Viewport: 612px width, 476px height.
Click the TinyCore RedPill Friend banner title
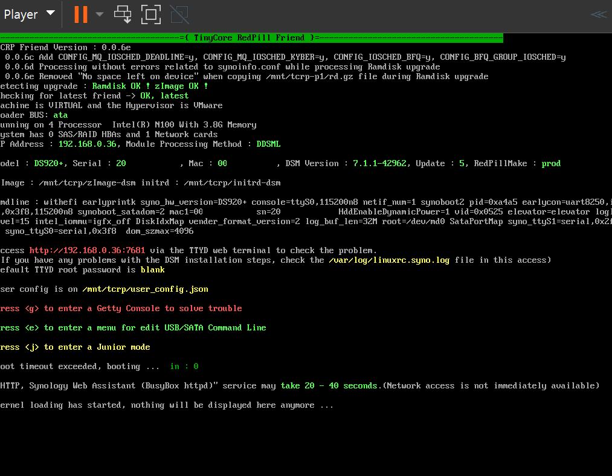point(253,37)
